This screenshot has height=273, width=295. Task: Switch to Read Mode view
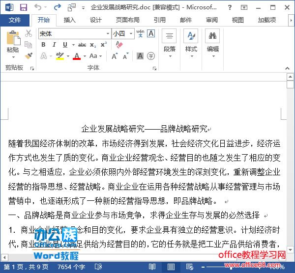coord(152,267)
